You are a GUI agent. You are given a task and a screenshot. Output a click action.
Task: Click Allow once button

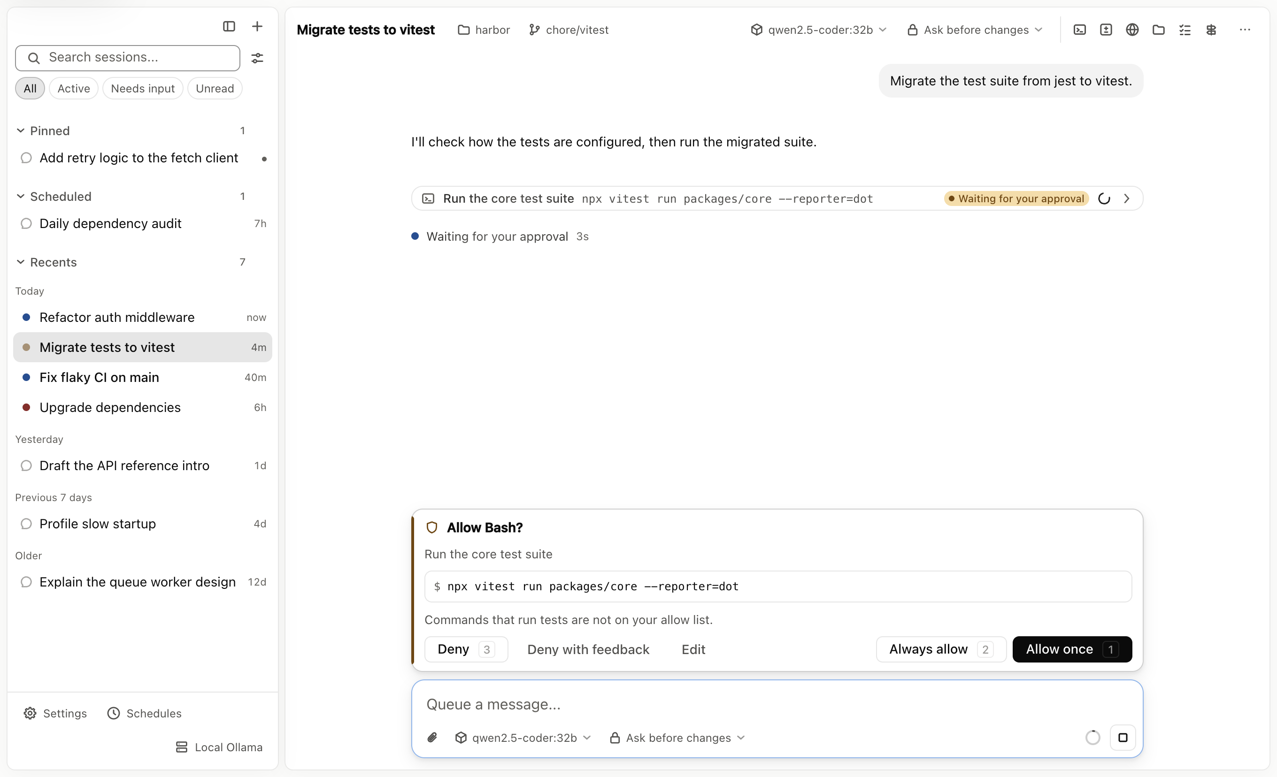click(x=1072, y=649)
